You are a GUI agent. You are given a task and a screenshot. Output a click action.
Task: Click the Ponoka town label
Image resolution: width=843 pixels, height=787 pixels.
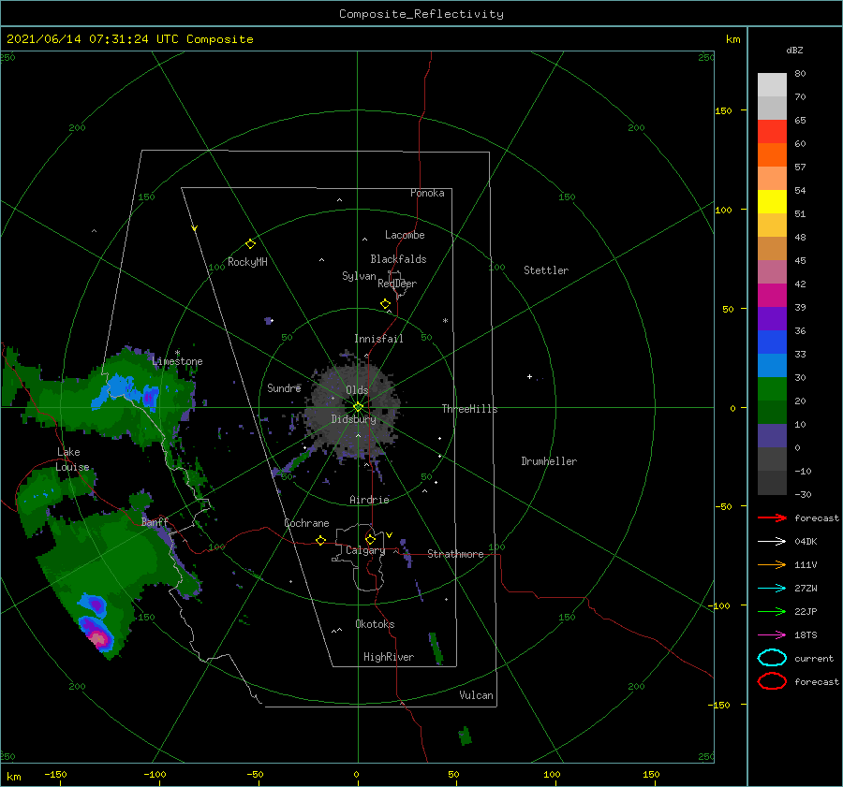click(x=427, y=193)
